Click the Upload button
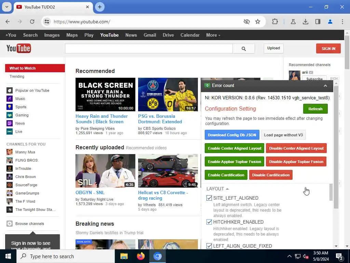Image resolution: width=350 pixels, height=263 pixels. (x=273, y=48)
